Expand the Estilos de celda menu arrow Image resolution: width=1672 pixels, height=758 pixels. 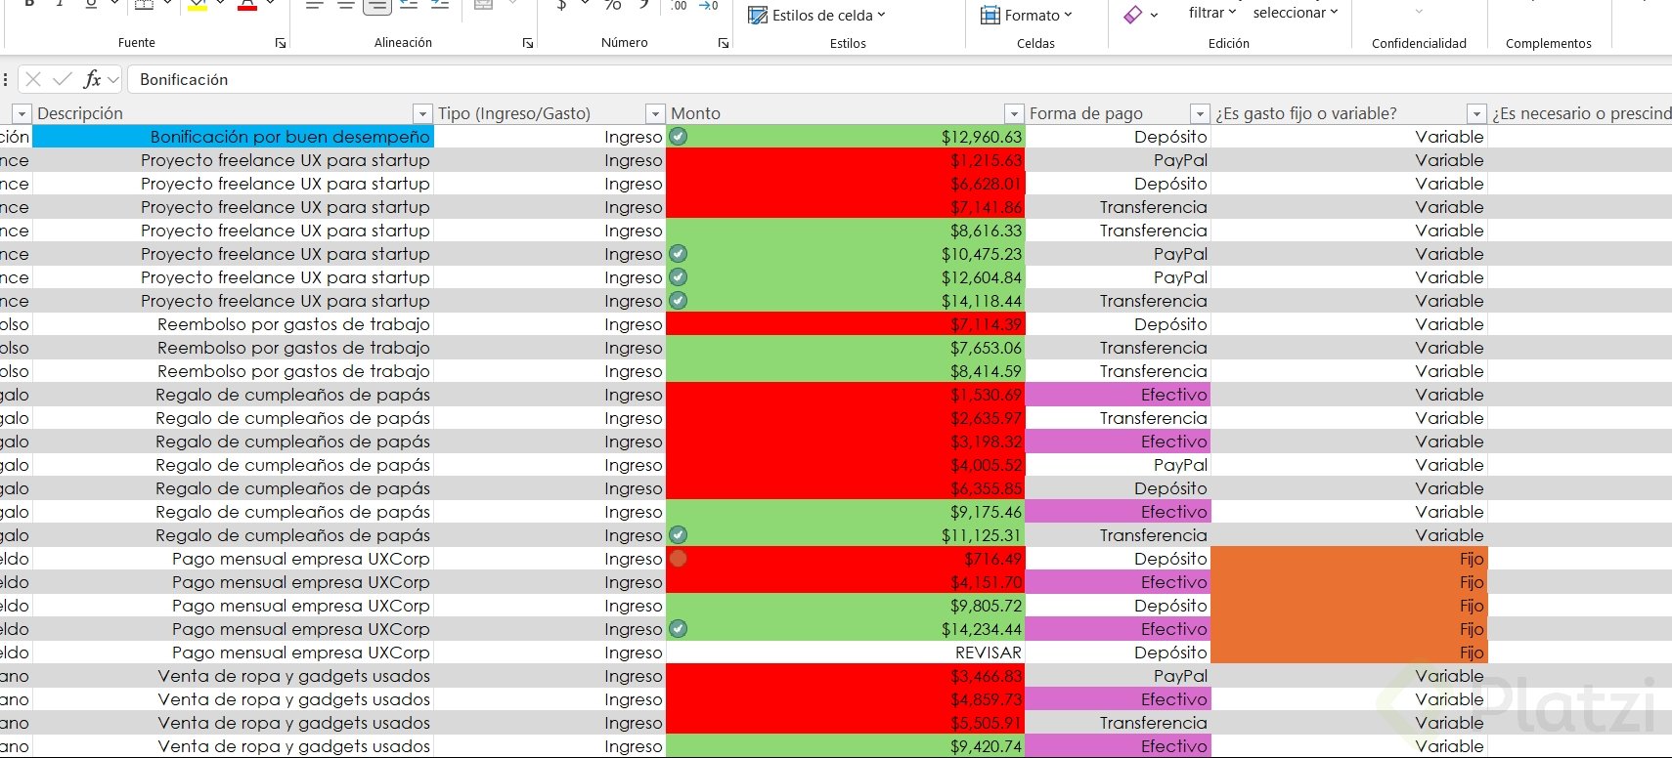pos(881,15)
